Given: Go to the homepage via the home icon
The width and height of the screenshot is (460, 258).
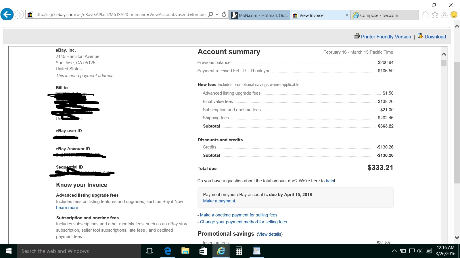Looking at the screenshot, I should click(425, 14).
